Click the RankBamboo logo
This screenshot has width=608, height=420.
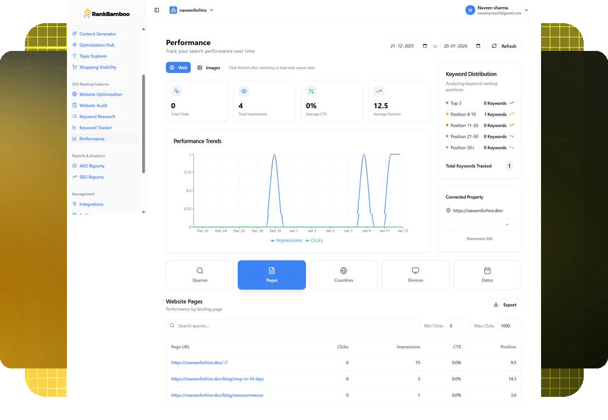click(x=107, y=13)
